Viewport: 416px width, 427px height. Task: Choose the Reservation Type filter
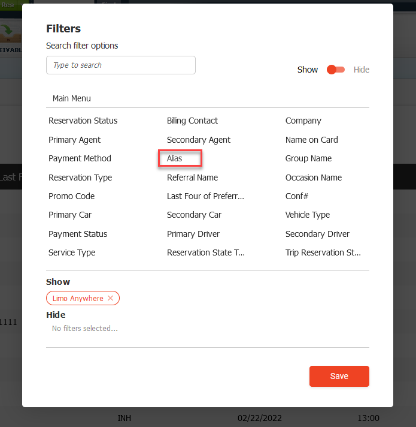point(80,178)
